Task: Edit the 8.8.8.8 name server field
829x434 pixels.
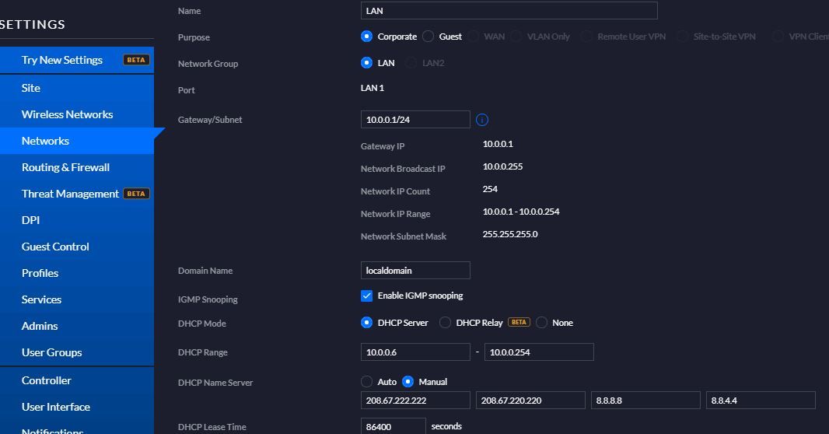Action: 645,401
